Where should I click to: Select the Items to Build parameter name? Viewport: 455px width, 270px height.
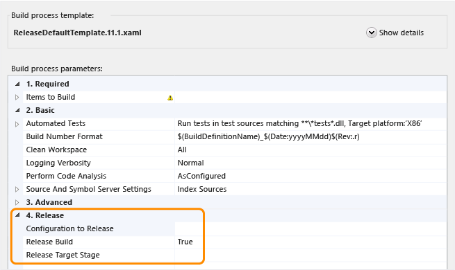[51, 97]
